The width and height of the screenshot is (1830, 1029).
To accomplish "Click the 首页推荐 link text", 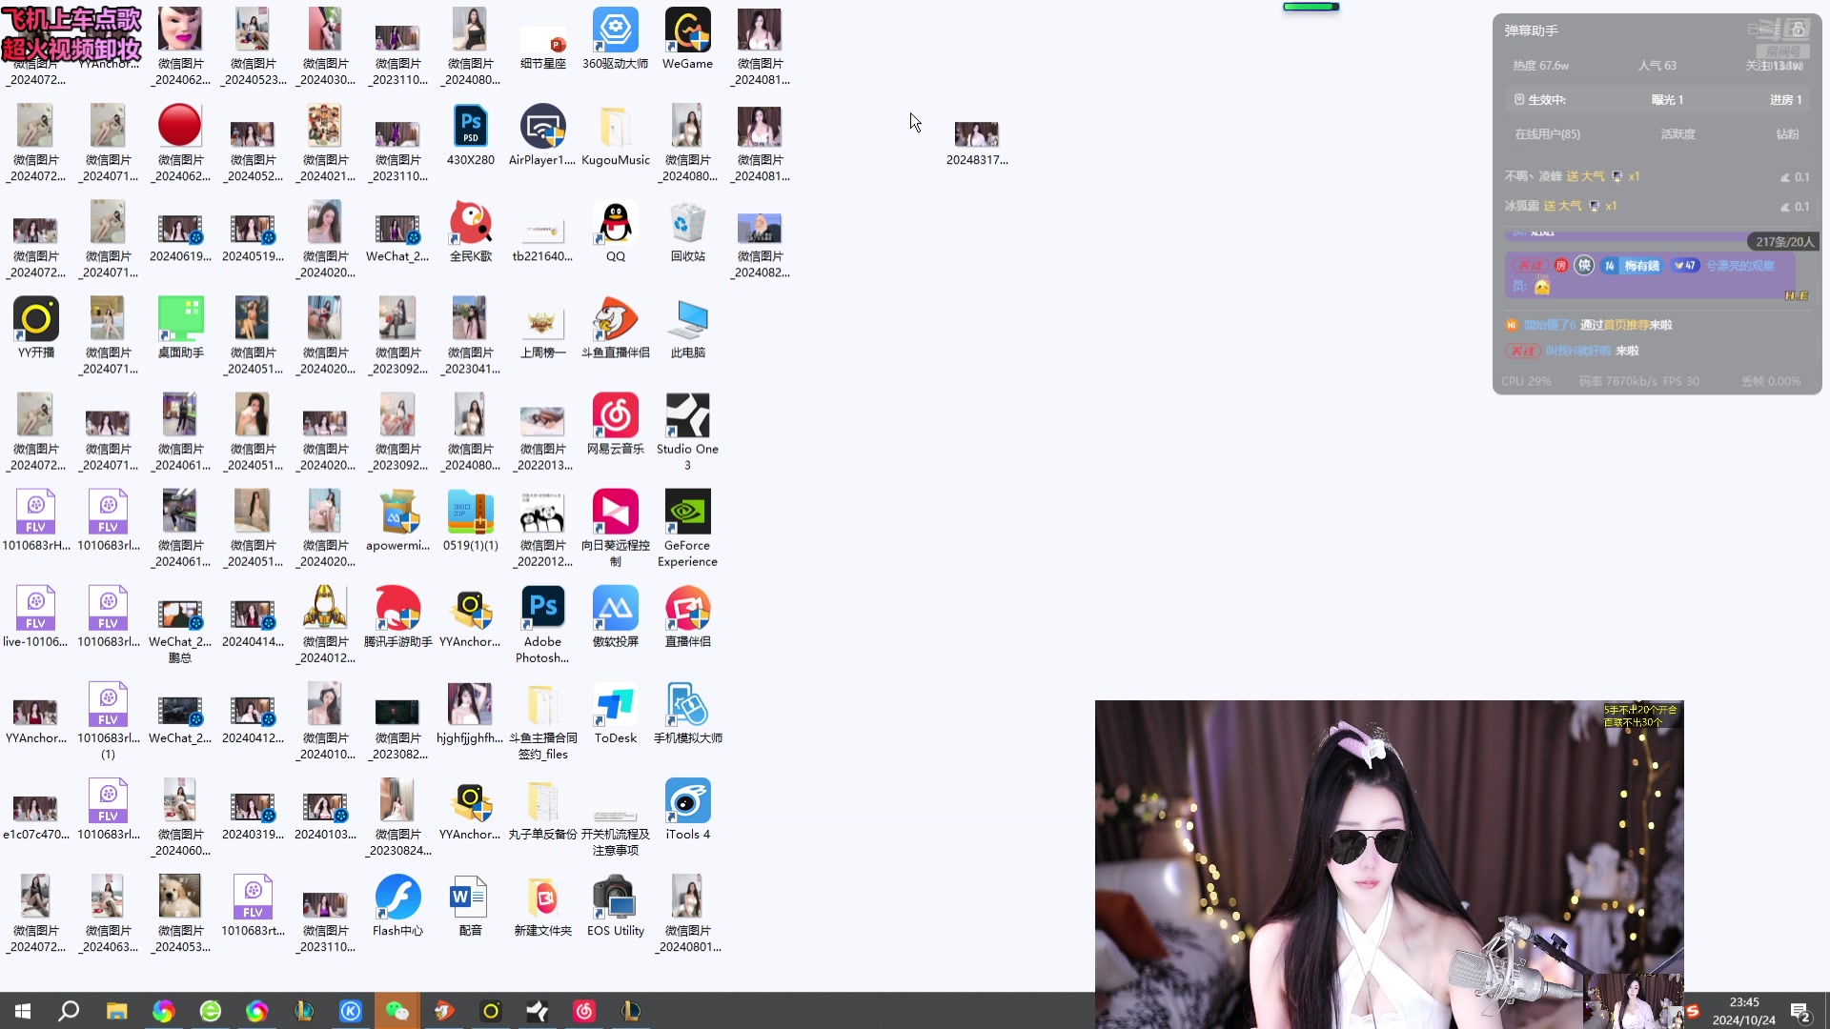I will (x=1628, y=325).
